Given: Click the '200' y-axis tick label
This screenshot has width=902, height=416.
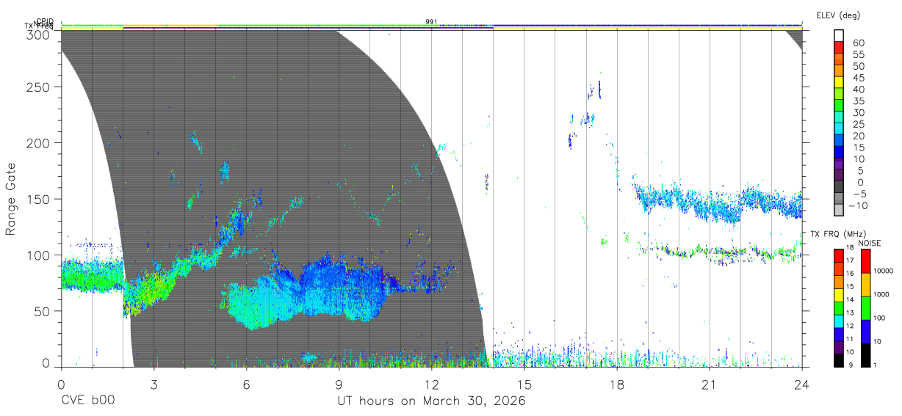Looking at the screenshot, I should point(38,142).
